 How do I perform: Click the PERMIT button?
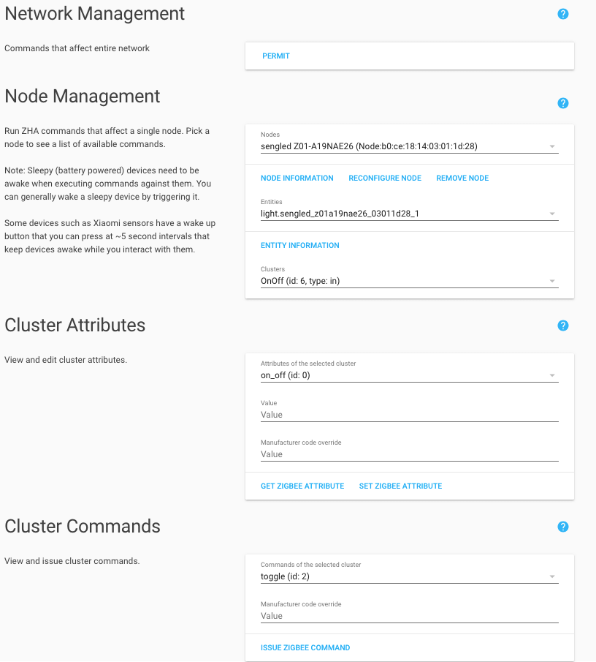click(275, 55)
